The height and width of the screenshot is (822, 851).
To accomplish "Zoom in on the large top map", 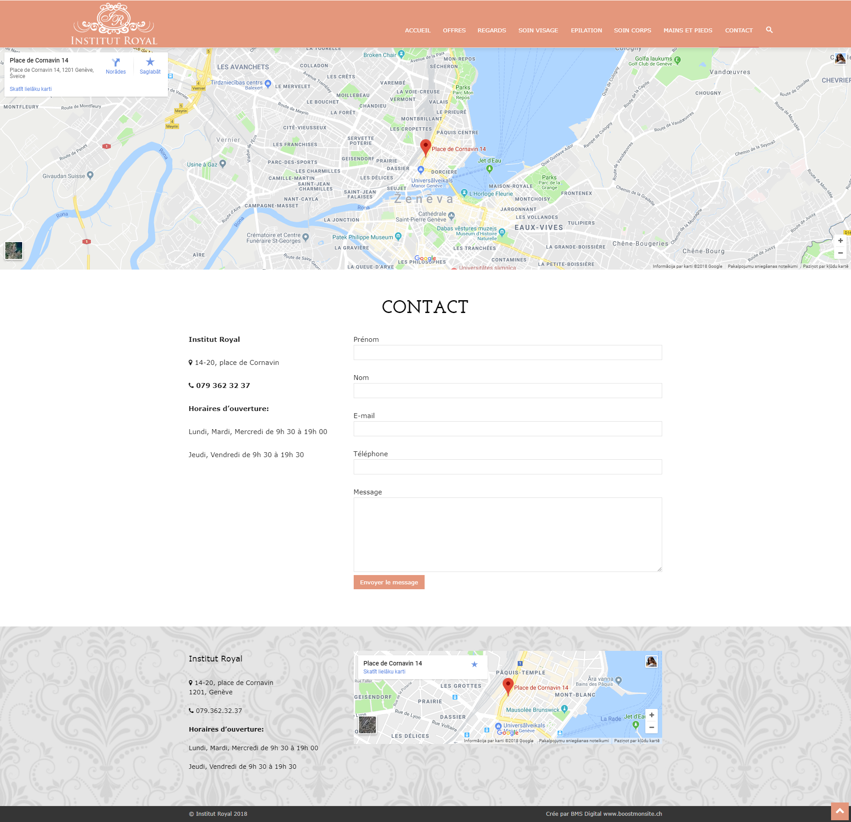I will pos(840,241).
